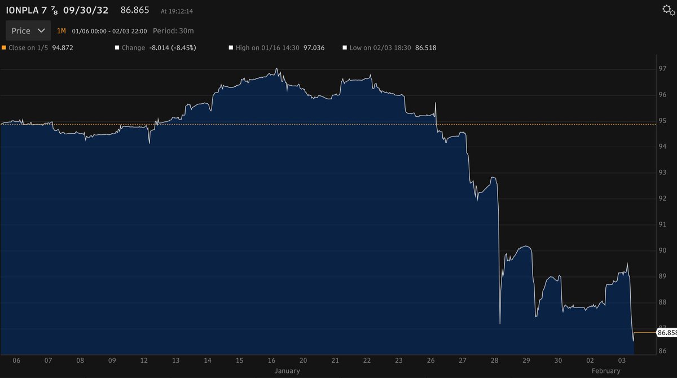The width and height of the screenshot is (677, 378).
Task: Click the February month label
Action: (x=606, y=371)
